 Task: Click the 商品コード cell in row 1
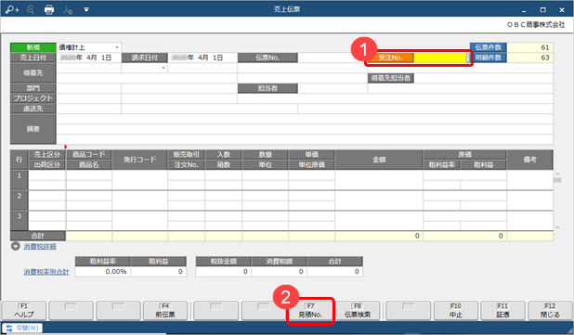click(89, 175)
